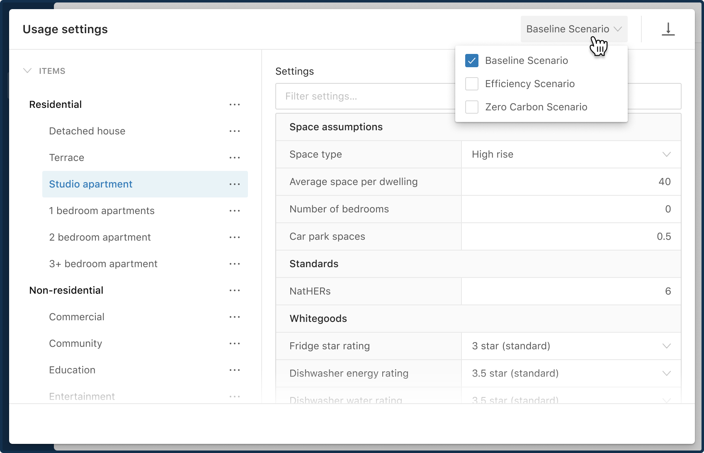This screenshot has width=704, height=453.
Task: Open the Space type High rise dropdown
Action: pyautogui.click(x=571, y=154)
